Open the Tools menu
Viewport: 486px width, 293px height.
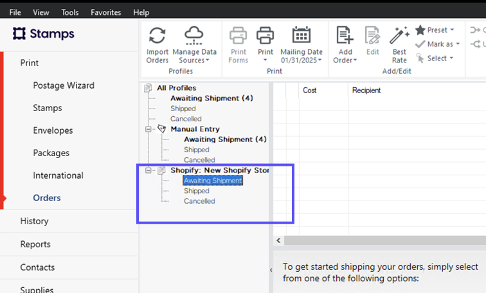click(x=69, y=12)
